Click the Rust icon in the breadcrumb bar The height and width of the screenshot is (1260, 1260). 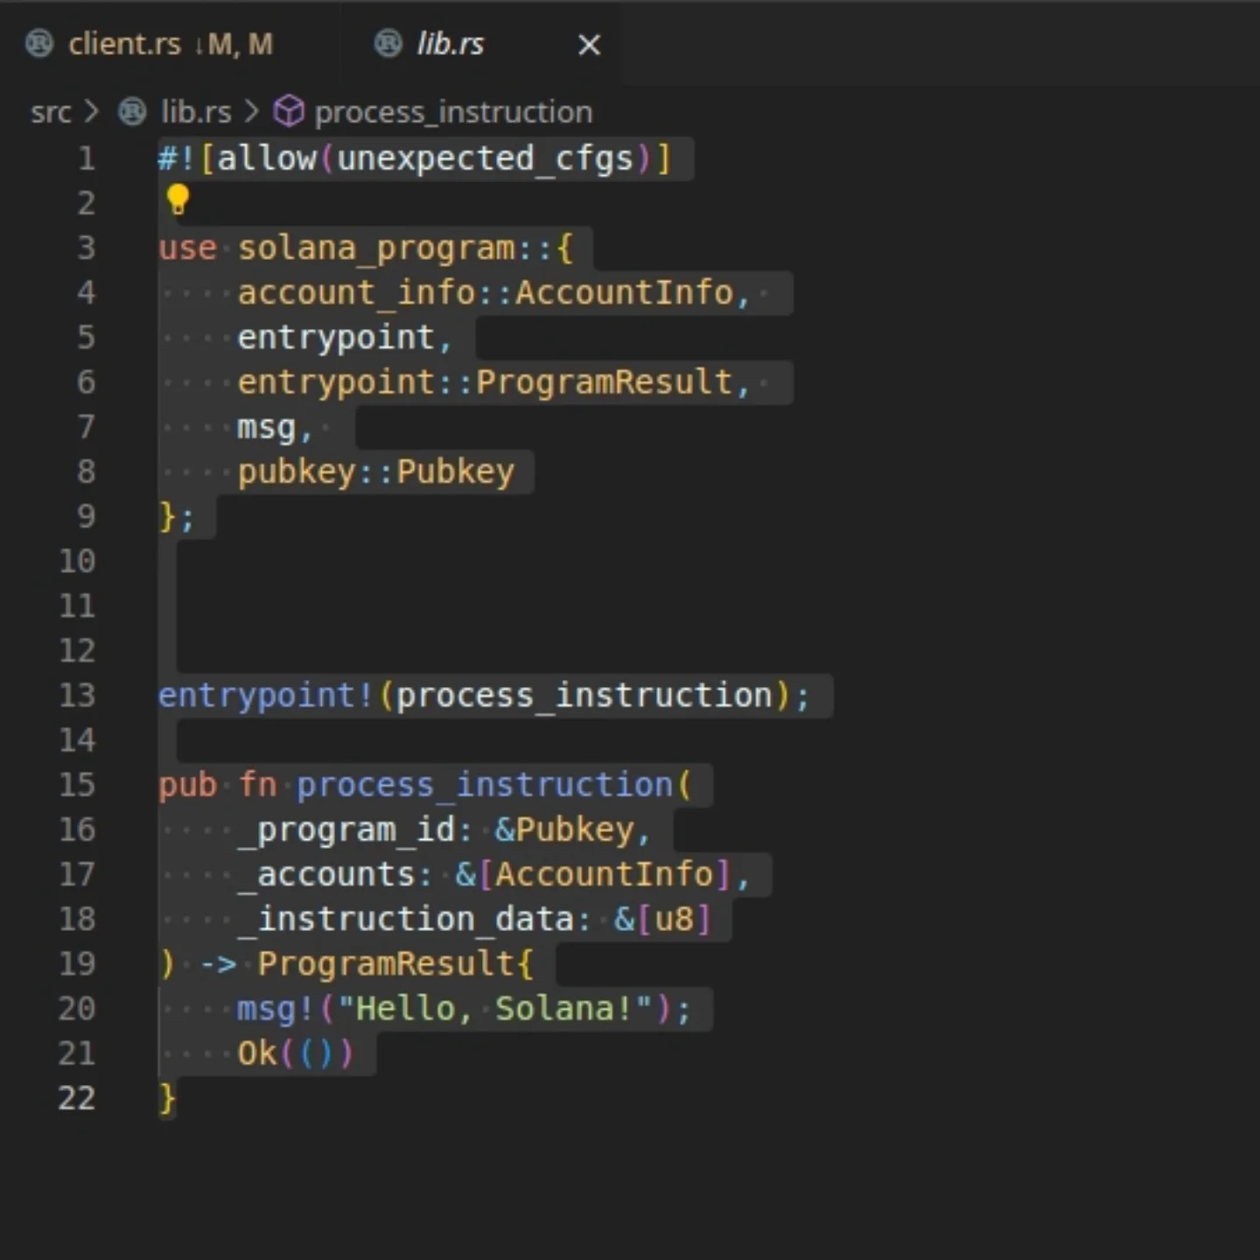pyautogui.click(x=132, y=112)
